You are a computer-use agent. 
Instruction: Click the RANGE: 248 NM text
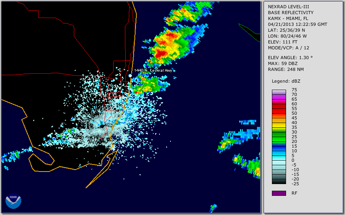286,69
